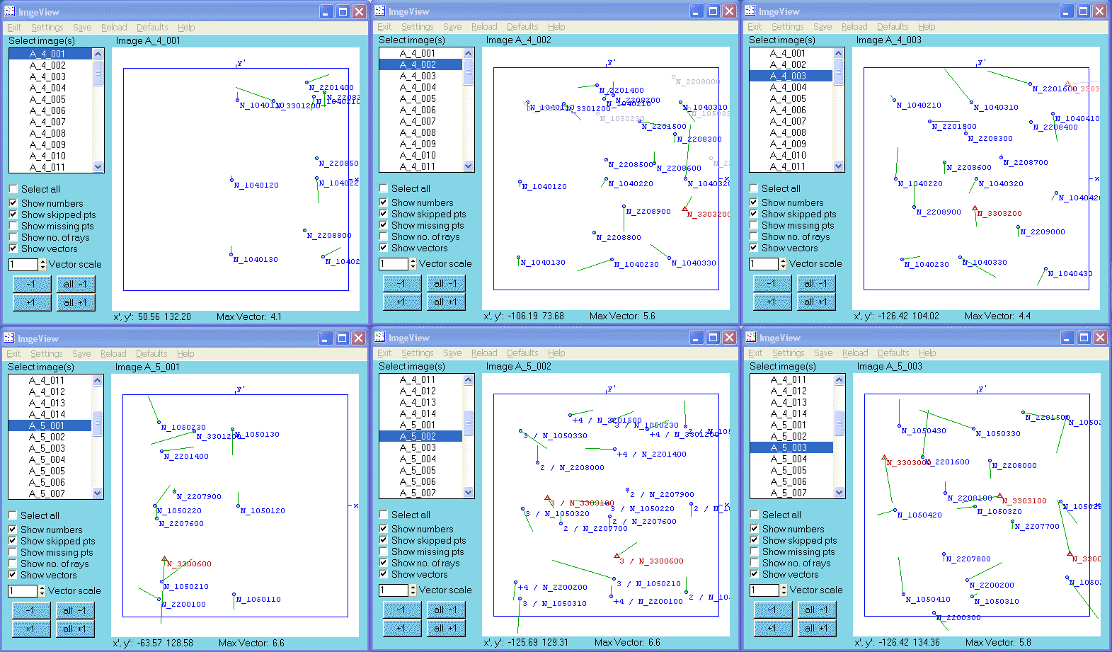Enable Select all in A_4_001 window
The image size is (1112, 652).
(x=13, y=189)
